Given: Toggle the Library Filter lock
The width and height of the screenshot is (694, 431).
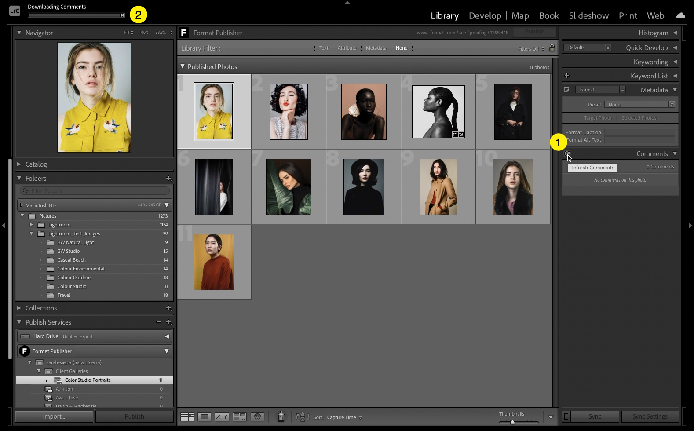Looking at the screenshot, I should [x=552, y=48].
